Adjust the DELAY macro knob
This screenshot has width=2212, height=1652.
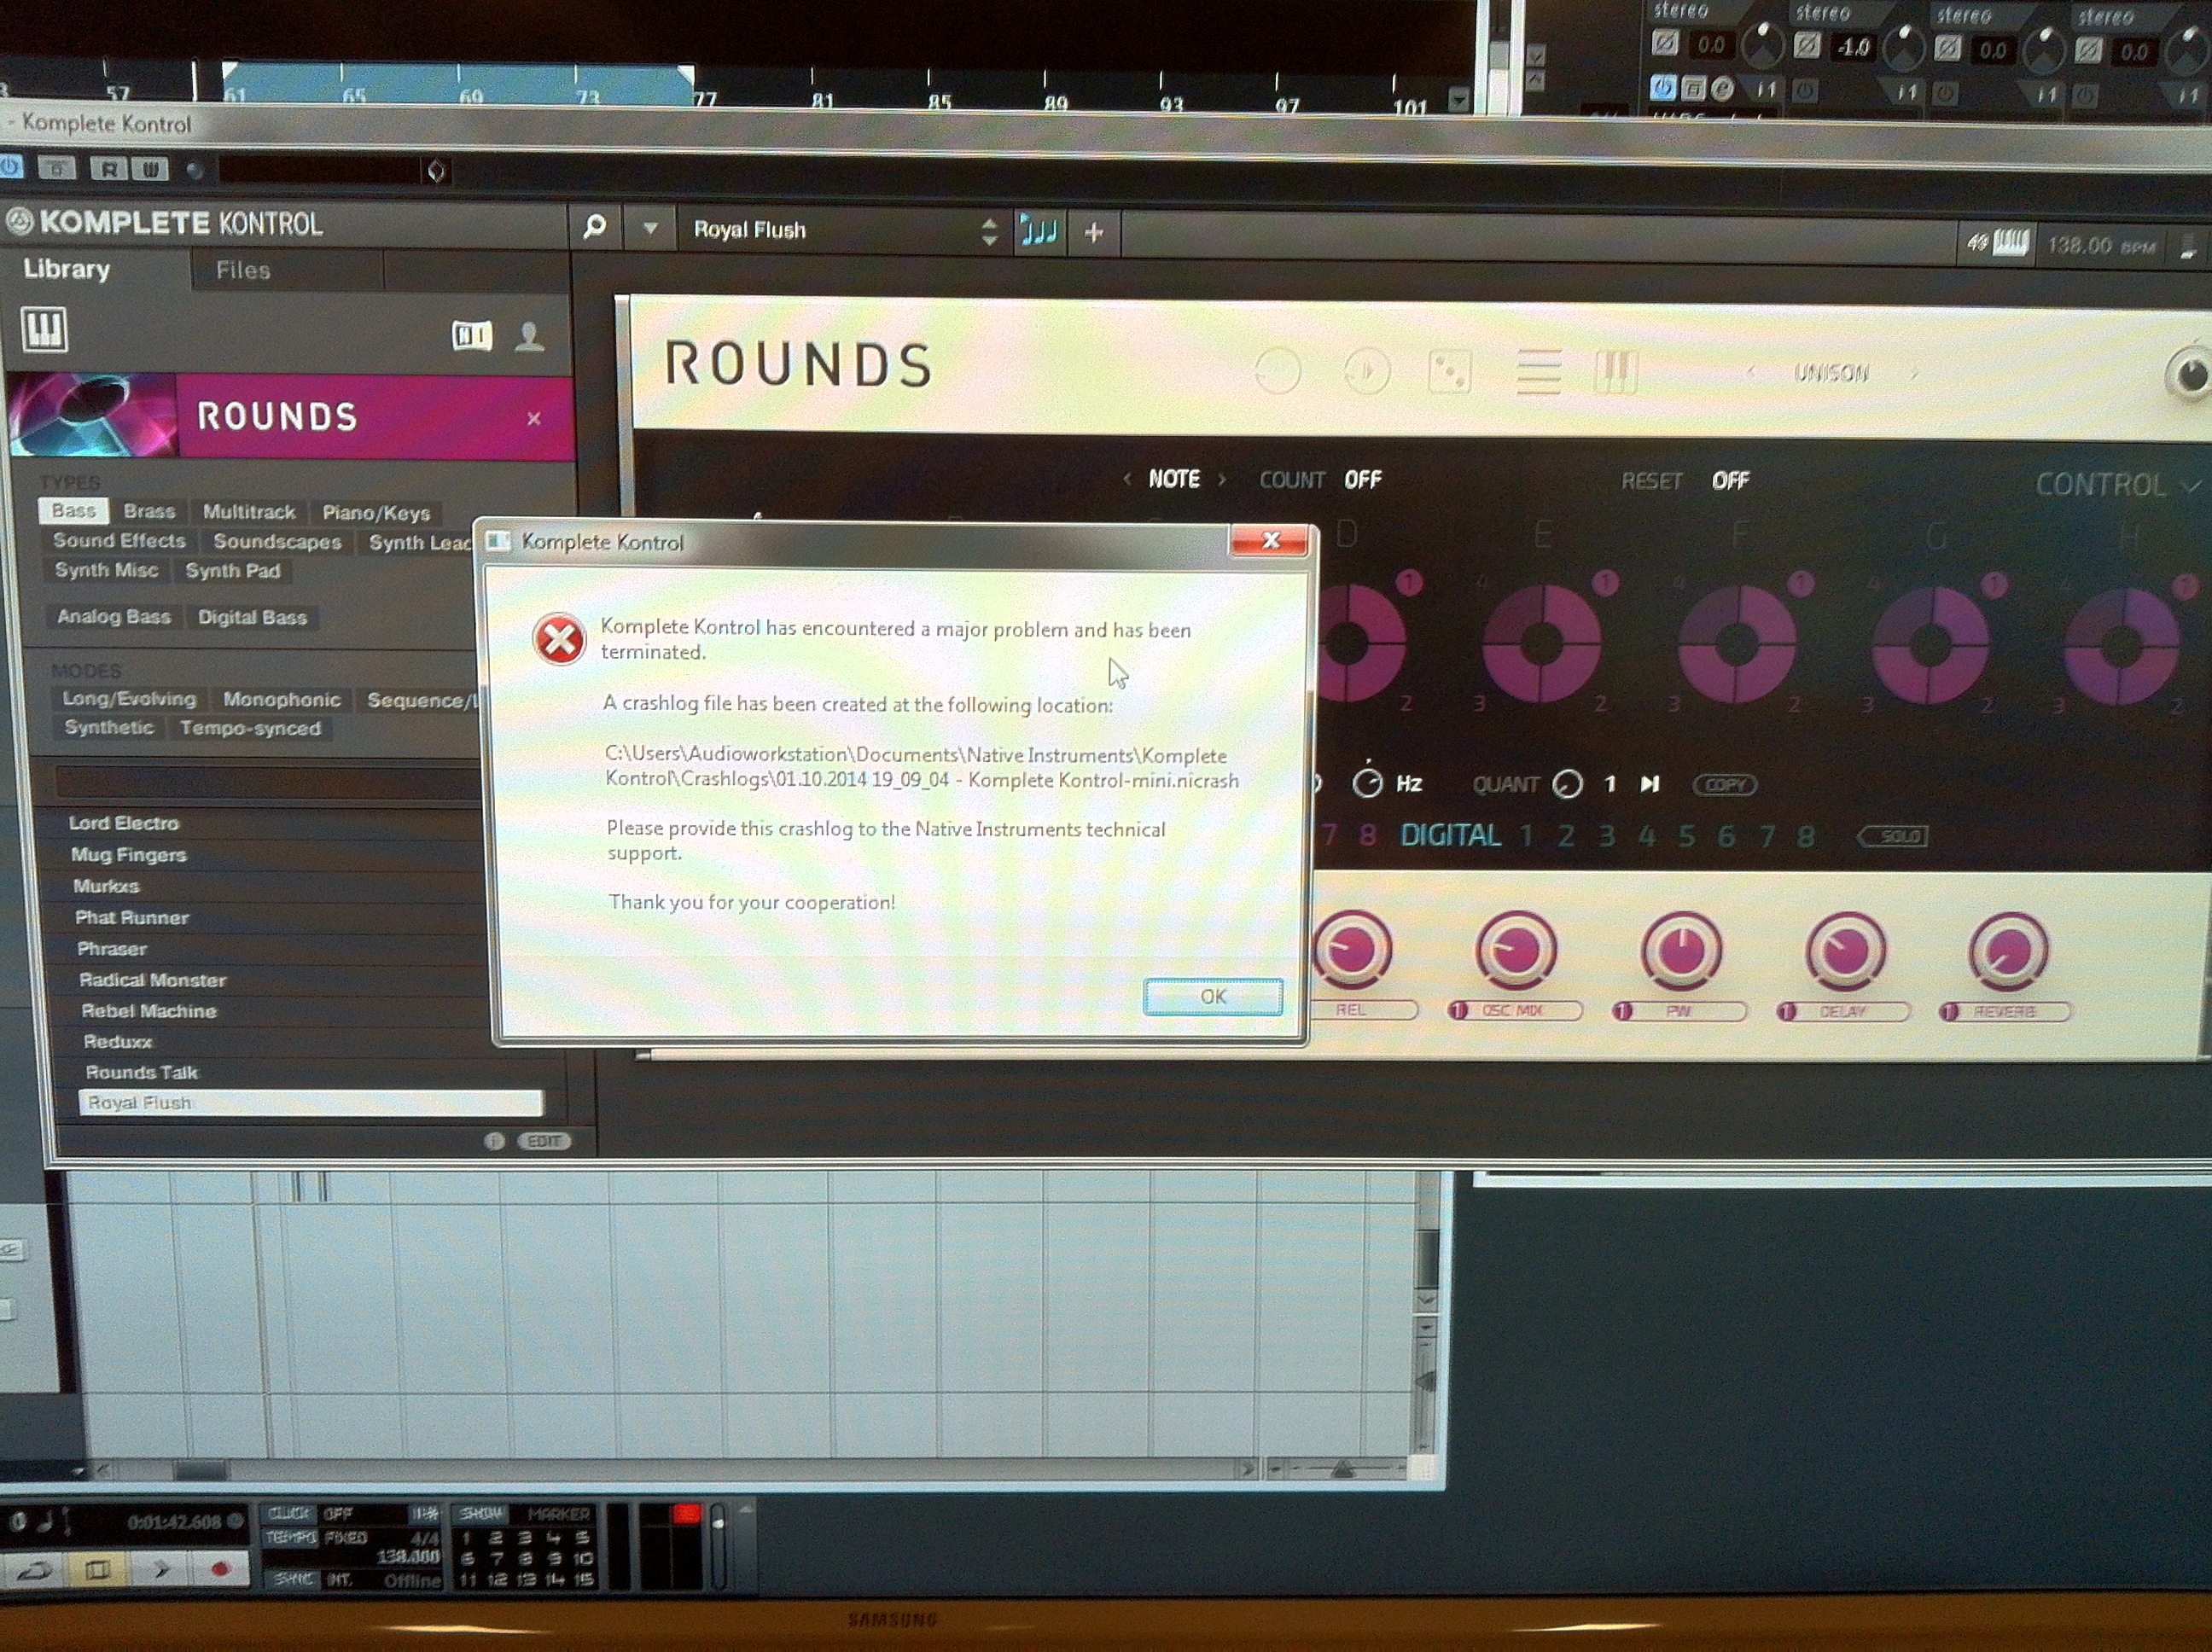click(x=1845, y=950)
